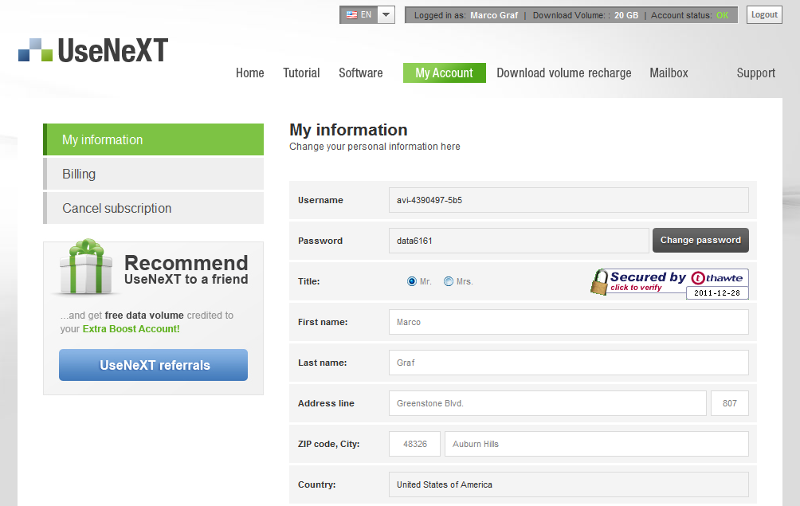Click the Username field
Viewport: 800px width, 506px height.
click(569, 200)
